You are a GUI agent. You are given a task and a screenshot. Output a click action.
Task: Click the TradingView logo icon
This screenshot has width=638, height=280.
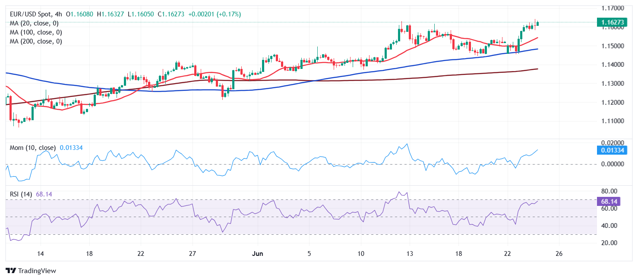point(10,271)
